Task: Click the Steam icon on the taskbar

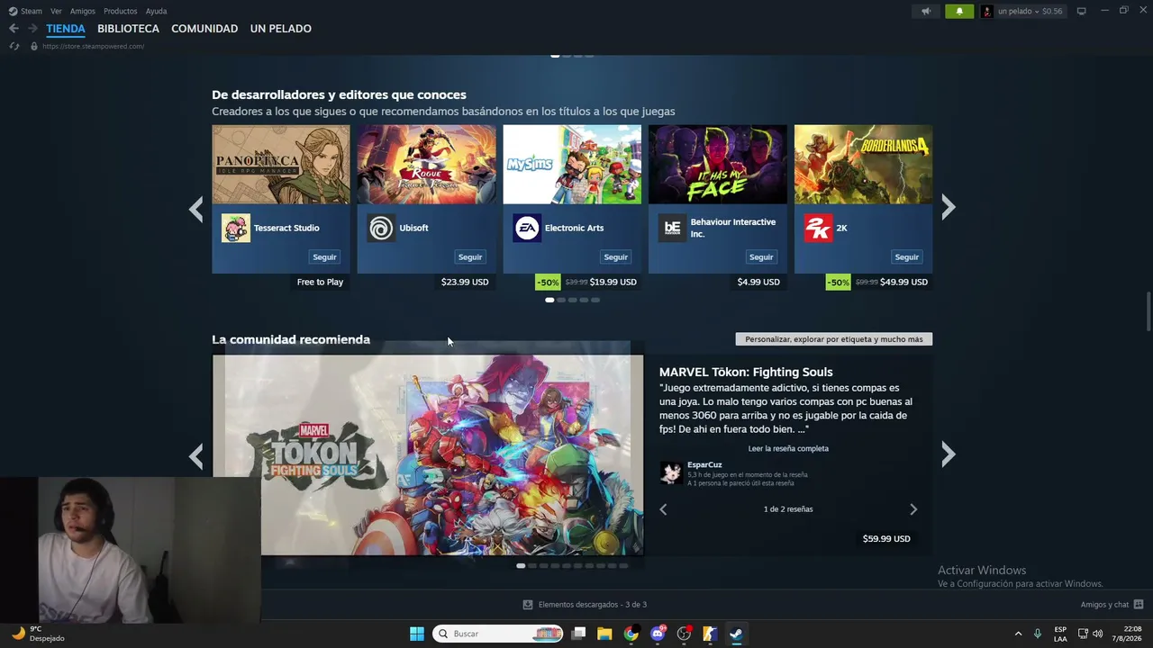Action: 736,634
